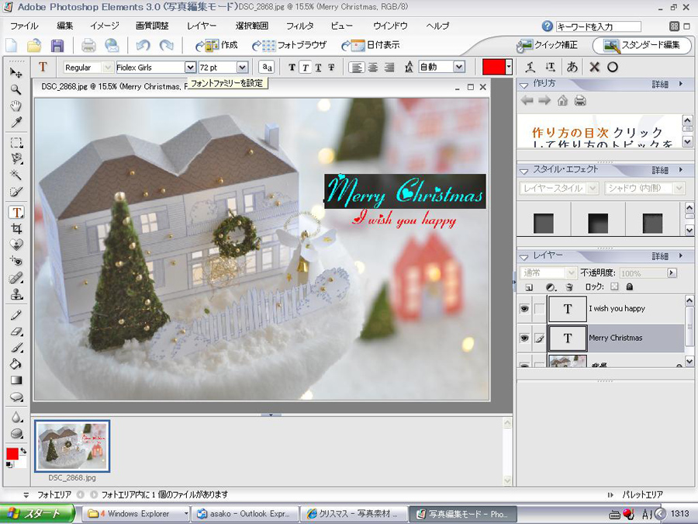Open the Regular font style dropdown
This screenshot has width=698, height=524.
coord(107,68)
